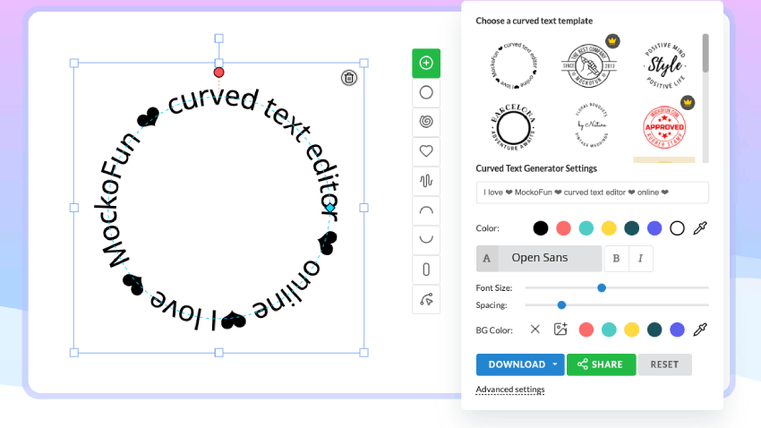761x428 pixels.
Task: Click the top-left selection resize handle
Action: [x=74, y=63]
